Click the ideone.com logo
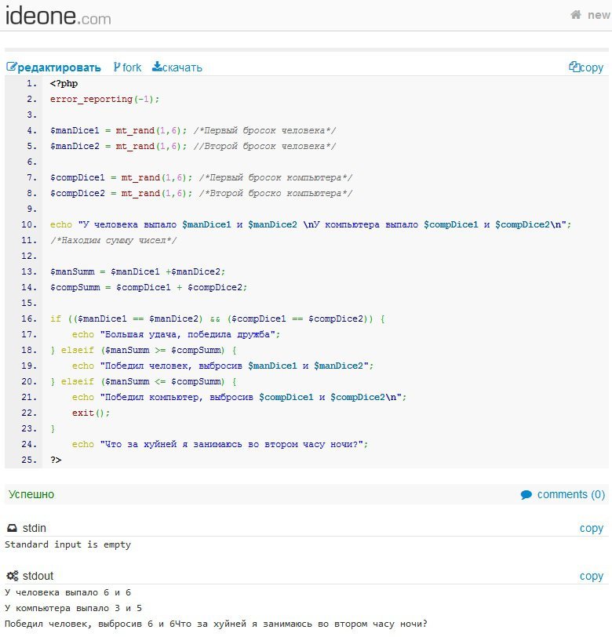 [x=58, y=16]
